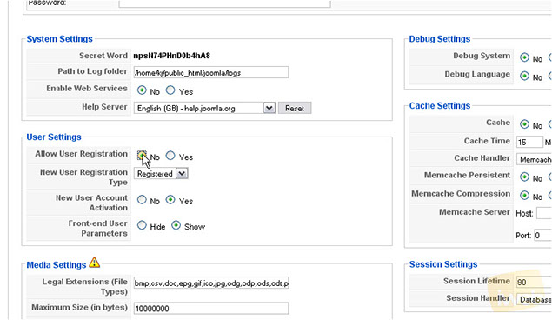Choose No for Enable Web Services
This screenshot has width=552, height=320.
coord(142,90)
